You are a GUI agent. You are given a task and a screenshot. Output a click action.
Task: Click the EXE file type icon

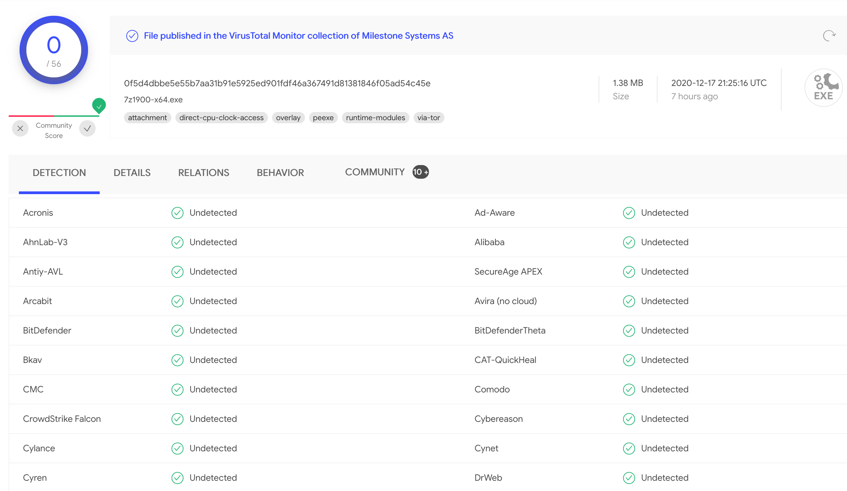pos(823,88)
